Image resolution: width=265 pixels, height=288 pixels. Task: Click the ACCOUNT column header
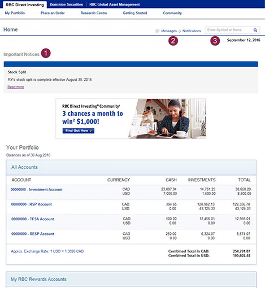[21, 180]
